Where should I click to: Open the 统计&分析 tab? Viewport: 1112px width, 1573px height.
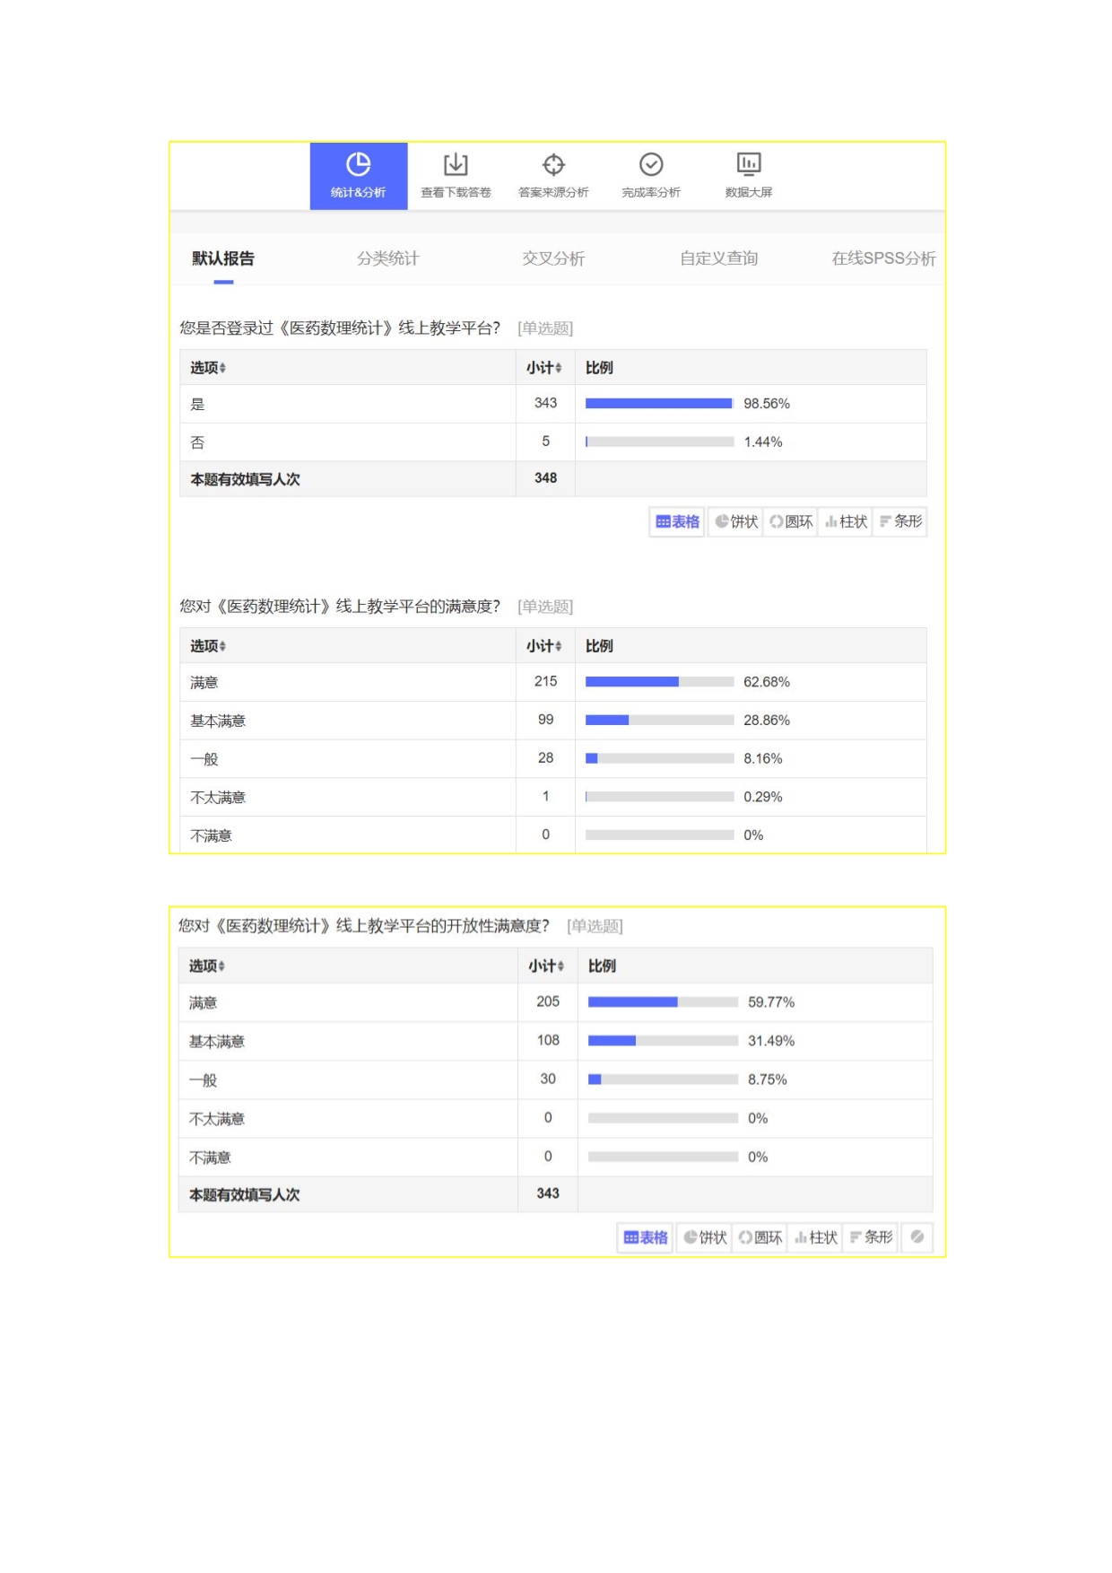pos(358,176)
